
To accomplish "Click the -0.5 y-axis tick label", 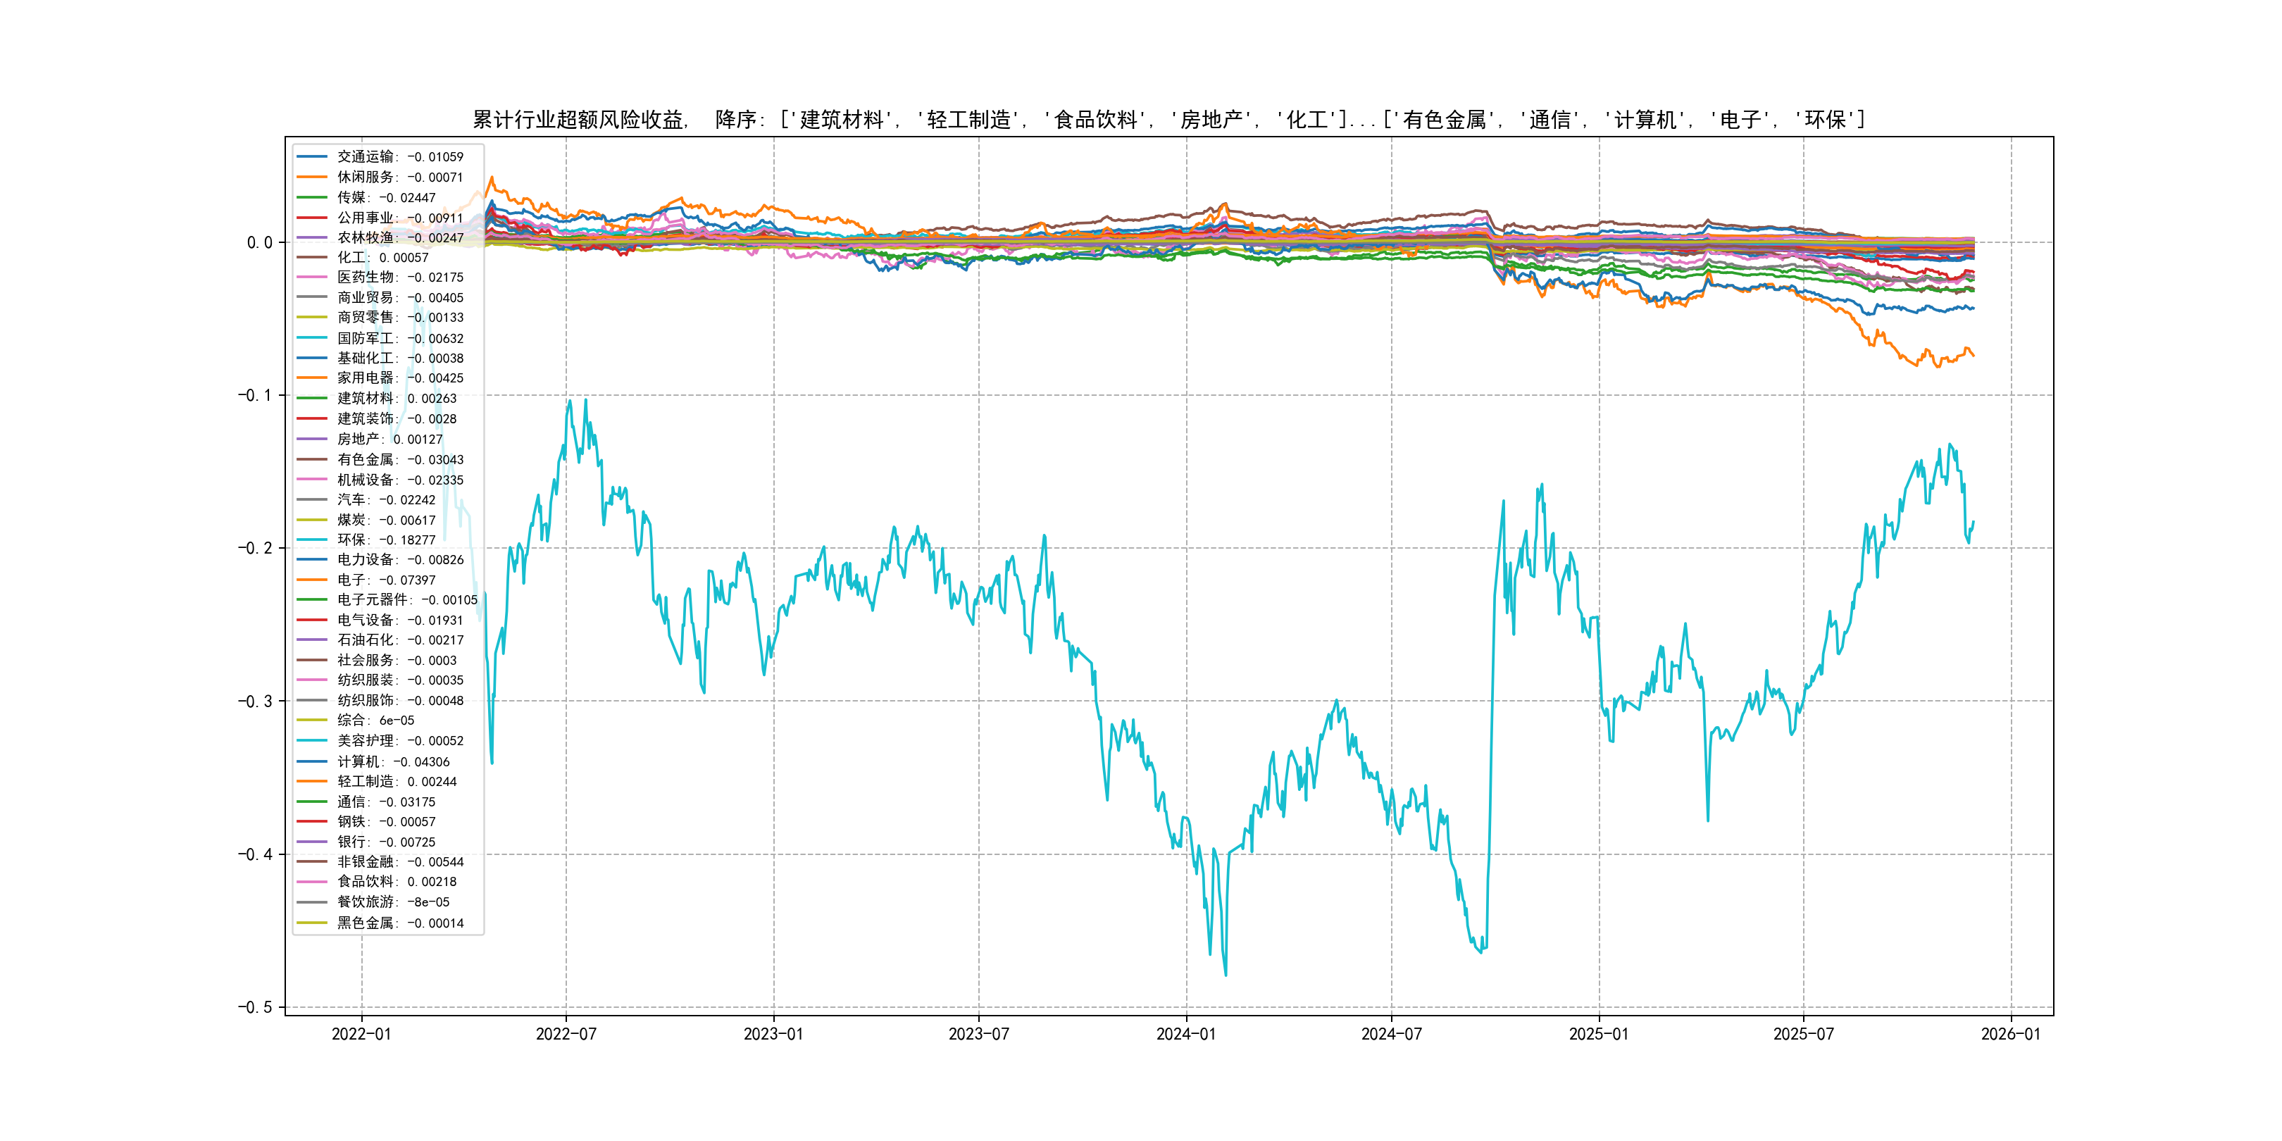I will [x=254, y=1007].
